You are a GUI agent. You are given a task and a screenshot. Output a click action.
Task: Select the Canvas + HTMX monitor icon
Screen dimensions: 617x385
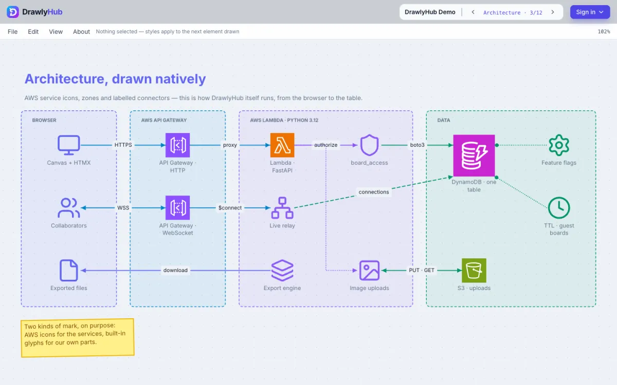point(69,145)
